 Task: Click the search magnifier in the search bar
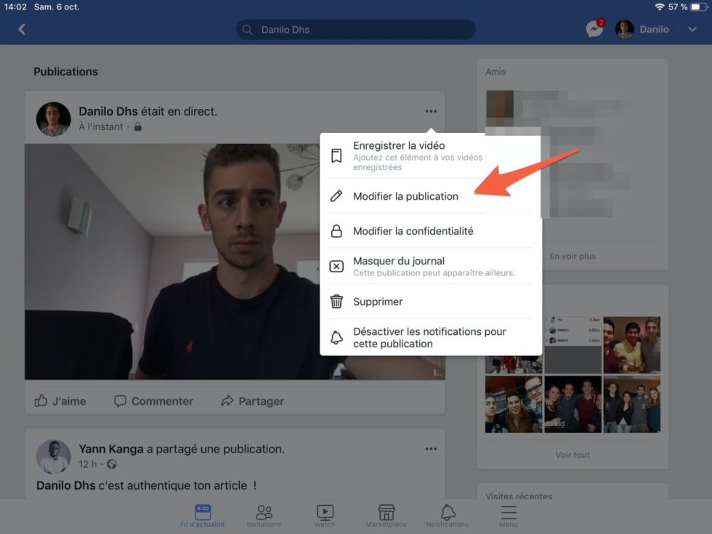coord(247,29)
